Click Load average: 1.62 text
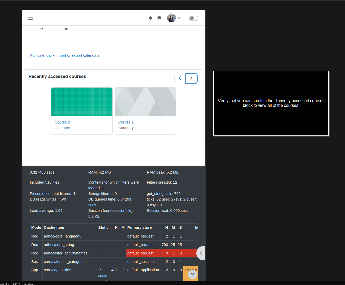 (46, 211)
